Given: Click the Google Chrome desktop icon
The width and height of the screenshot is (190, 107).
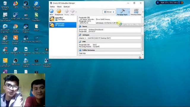Looking at the screenshot, I should (x=15, y=29).
